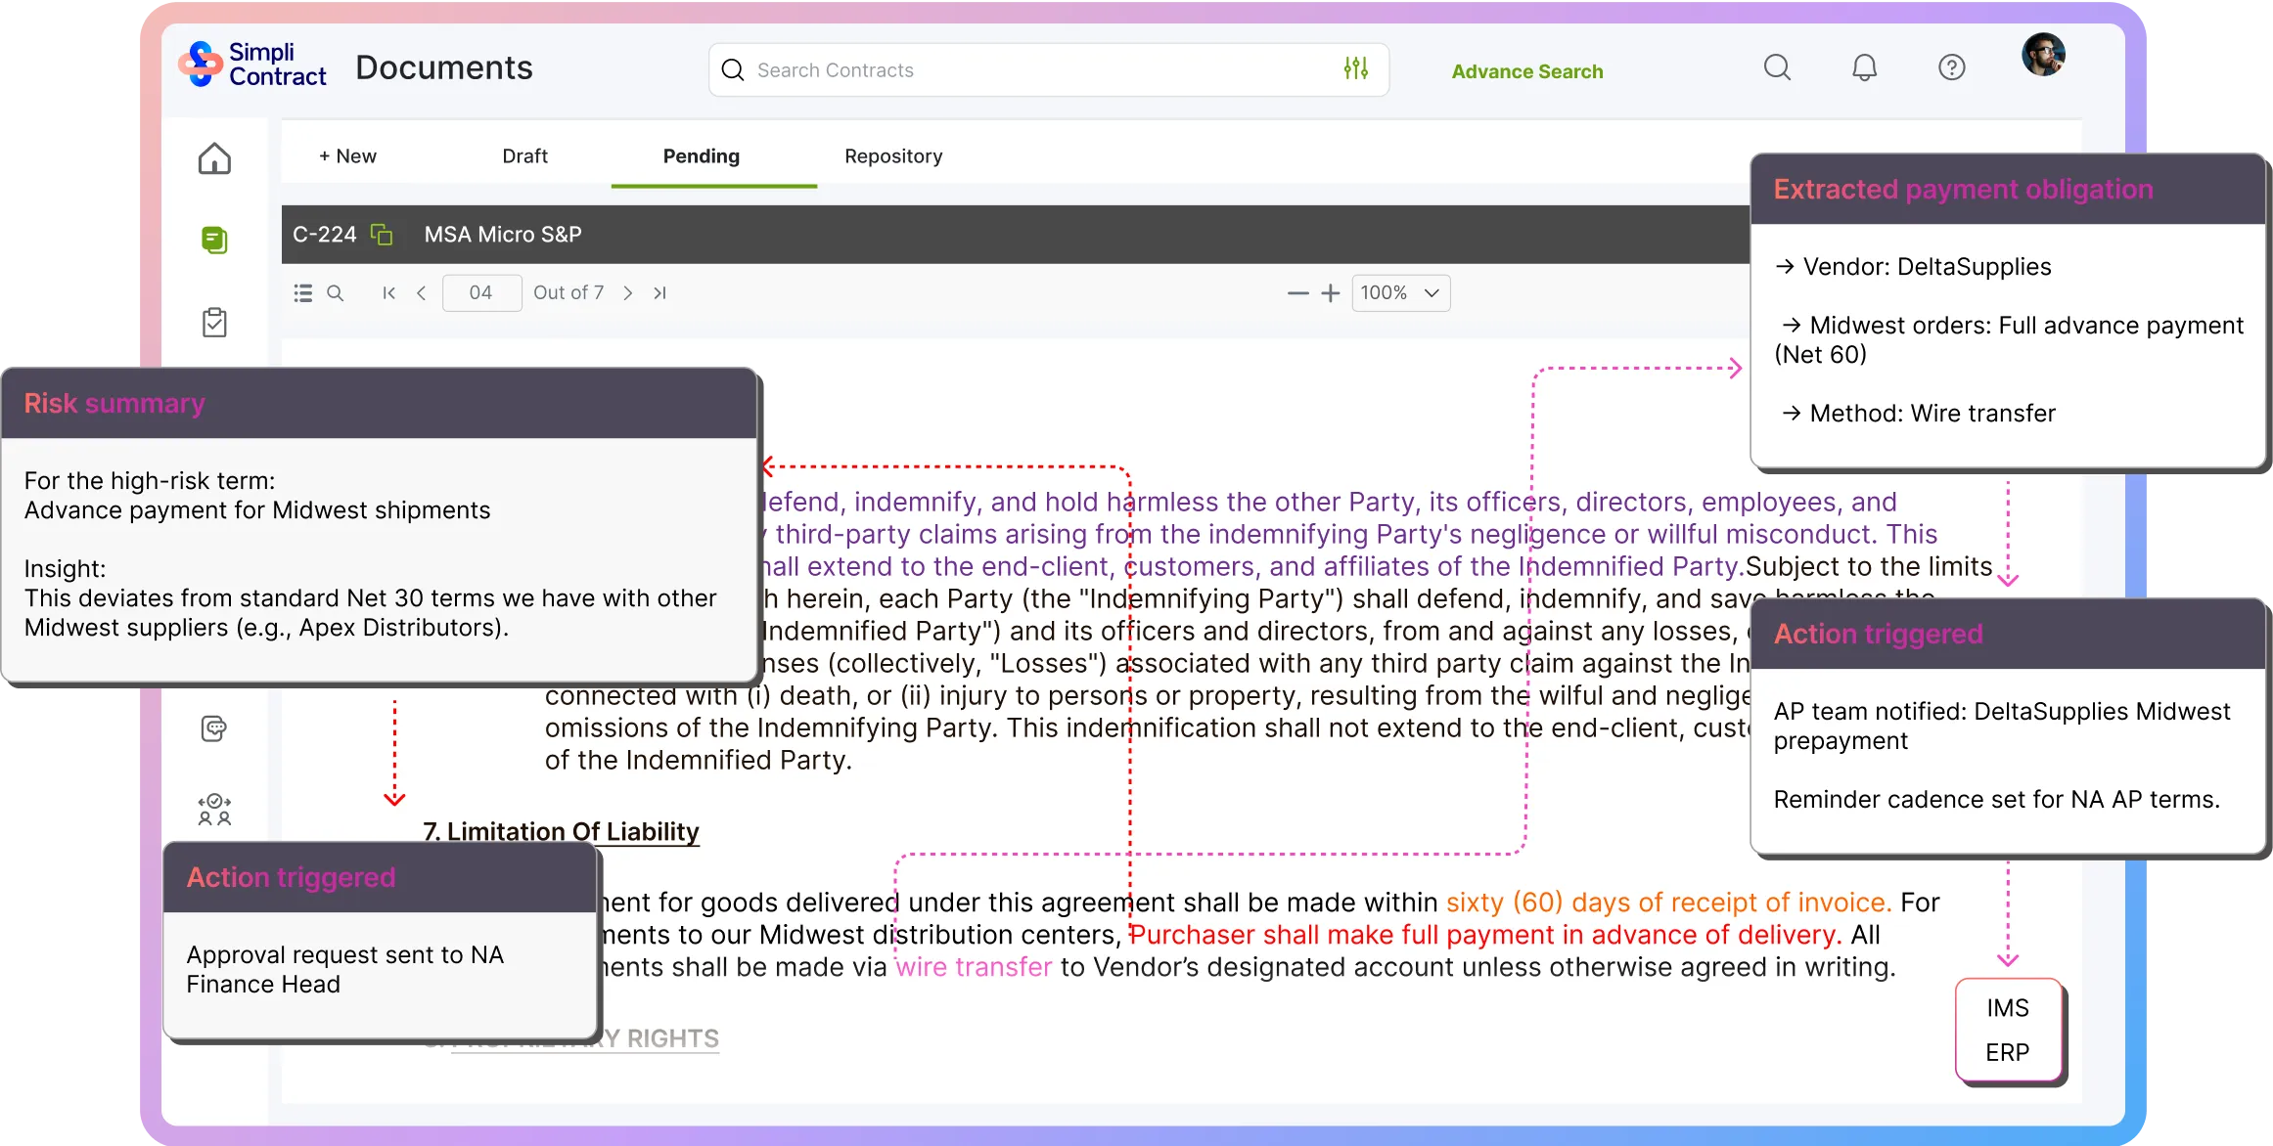This screenshot has width=2273, height=1146.
Task: Click the team approvals sidebar icon
Action: point(214,810)
